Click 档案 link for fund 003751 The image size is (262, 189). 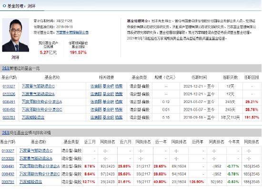[x=119, y=117]
